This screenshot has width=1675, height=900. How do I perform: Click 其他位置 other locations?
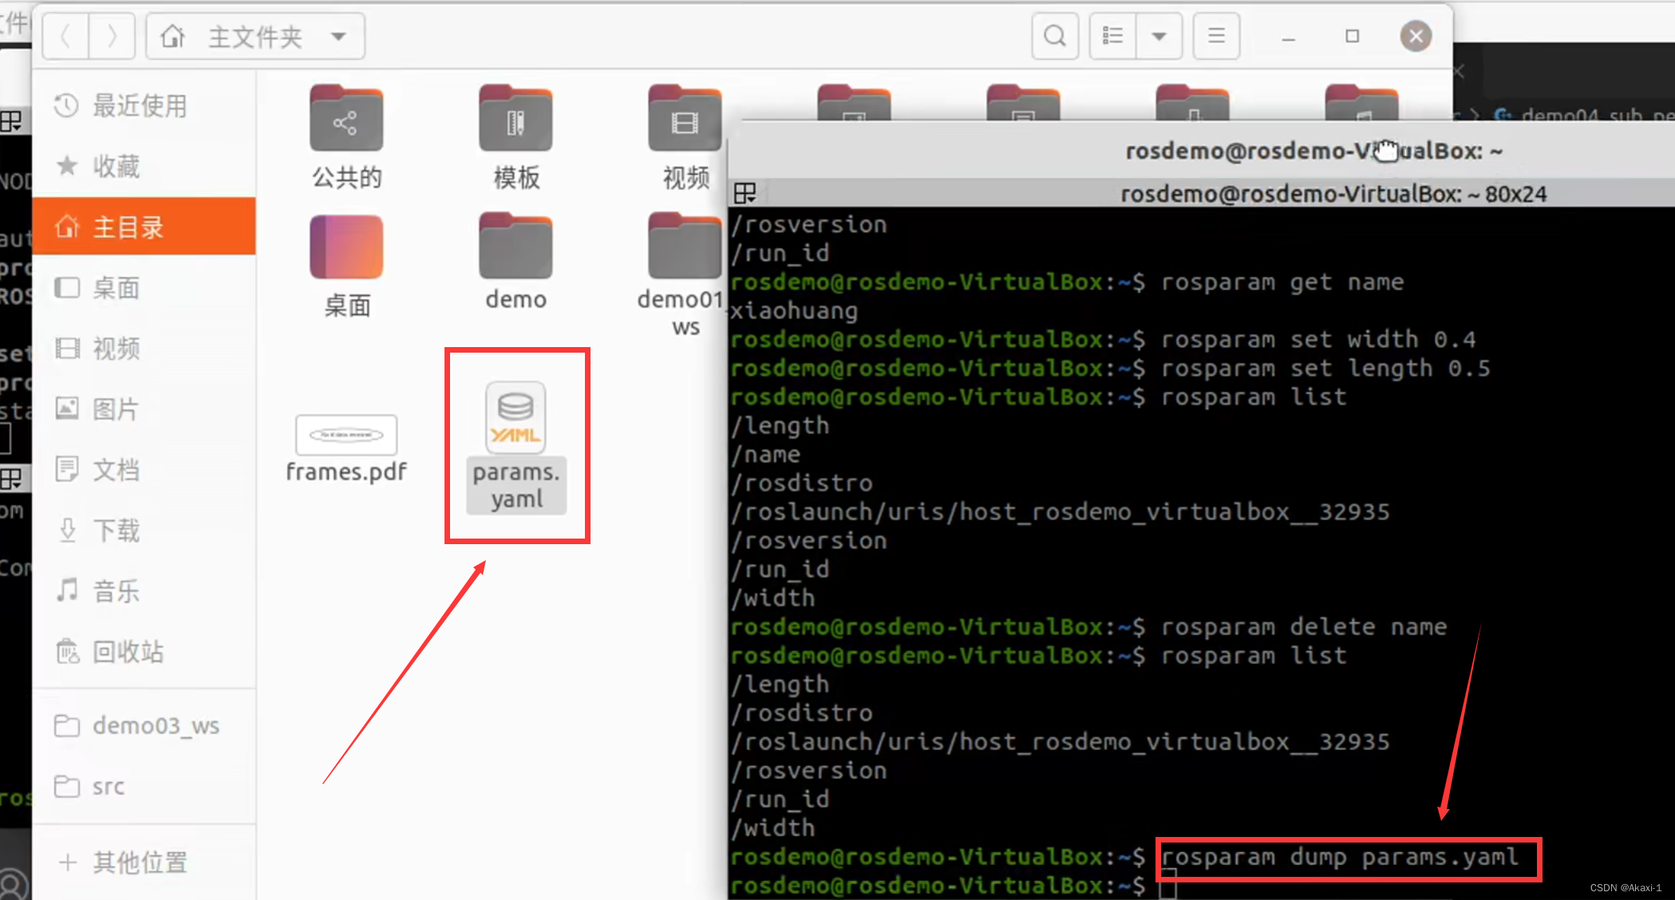tap(140, 862)
